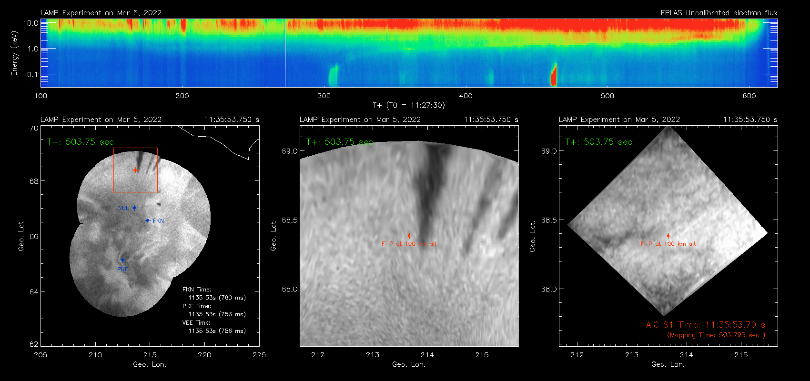Click 'Geo. Lon.' label under left map
The width and height of the screenshot is (810, 381).
click(x=150, y=364)
